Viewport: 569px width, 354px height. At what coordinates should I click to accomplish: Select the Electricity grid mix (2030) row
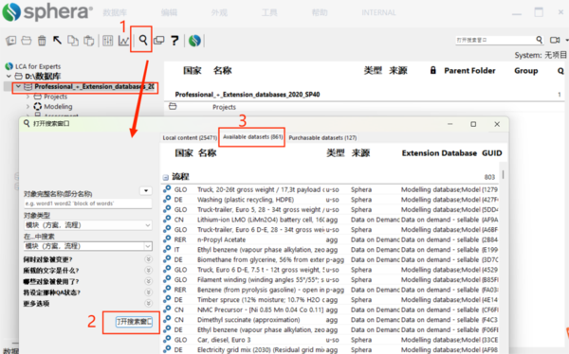[x=330, y=349]
